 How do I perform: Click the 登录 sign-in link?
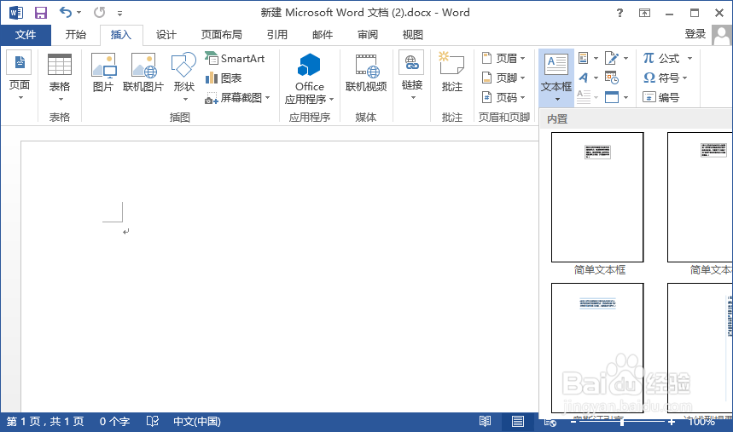tap(695, 34)
